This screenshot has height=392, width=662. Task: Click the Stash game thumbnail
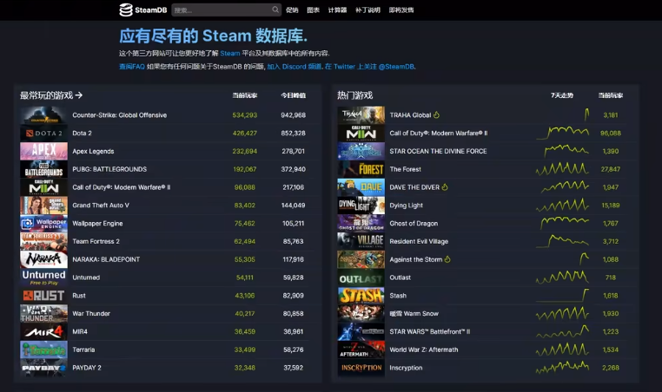coord(361,296)
